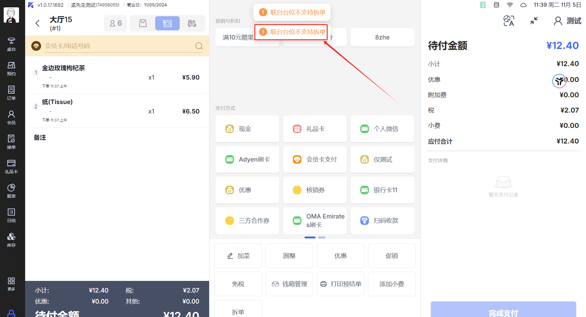This screenshot has height=317, width=586.
Task: Click the database status icon
Action: click(496, 5)
